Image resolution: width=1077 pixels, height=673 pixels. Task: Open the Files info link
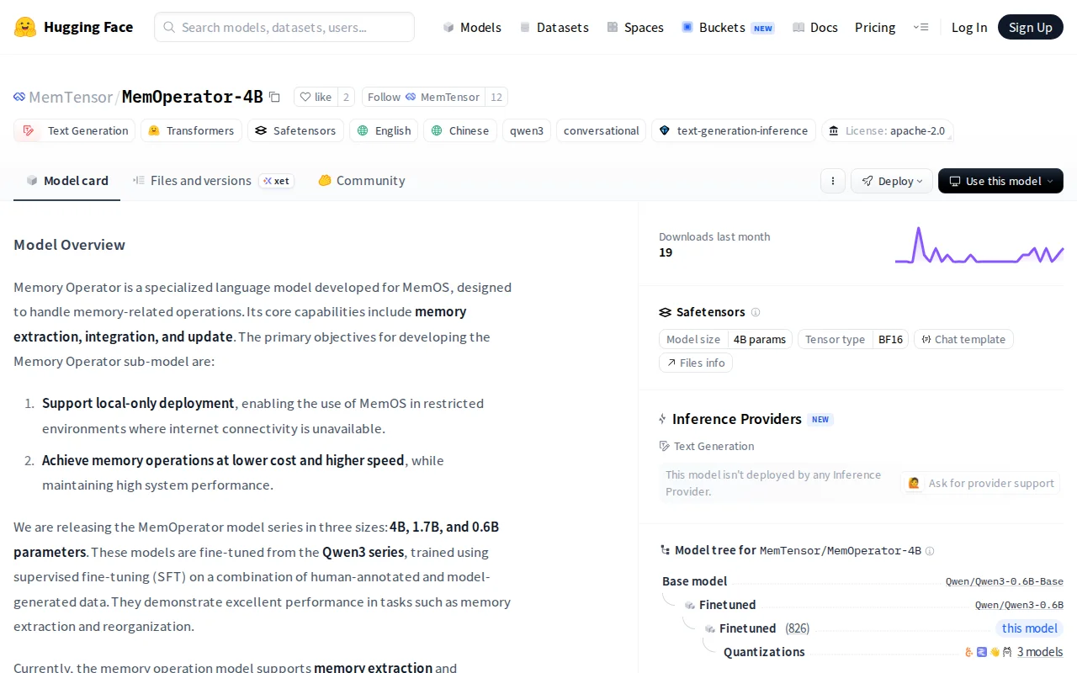click(696, 363)
